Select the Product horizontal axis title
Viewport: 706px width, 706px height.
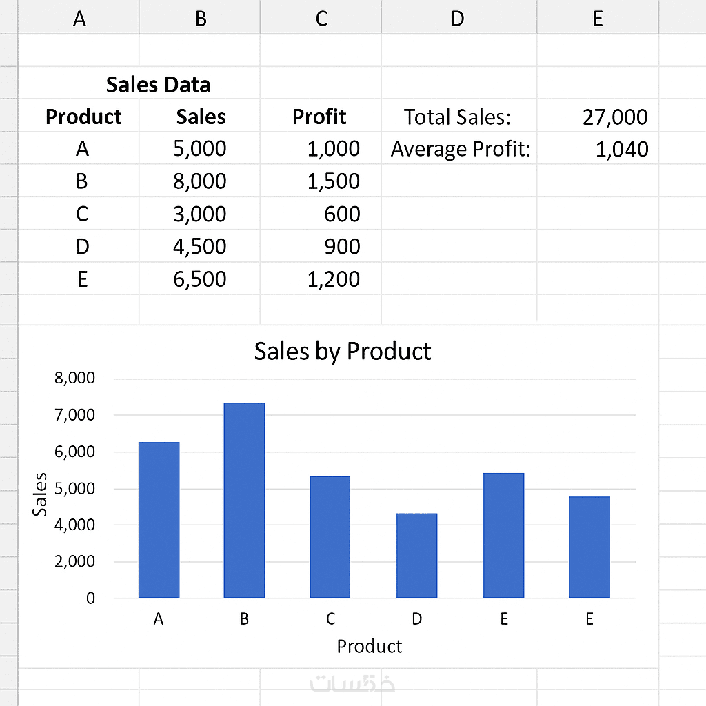(369, 646)
